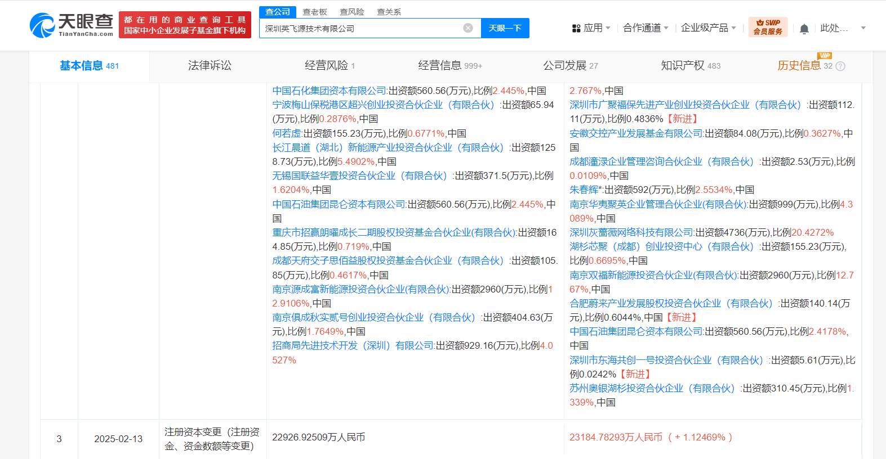
Task: Open the 基本信息 tab
Action: pos(89,66)
